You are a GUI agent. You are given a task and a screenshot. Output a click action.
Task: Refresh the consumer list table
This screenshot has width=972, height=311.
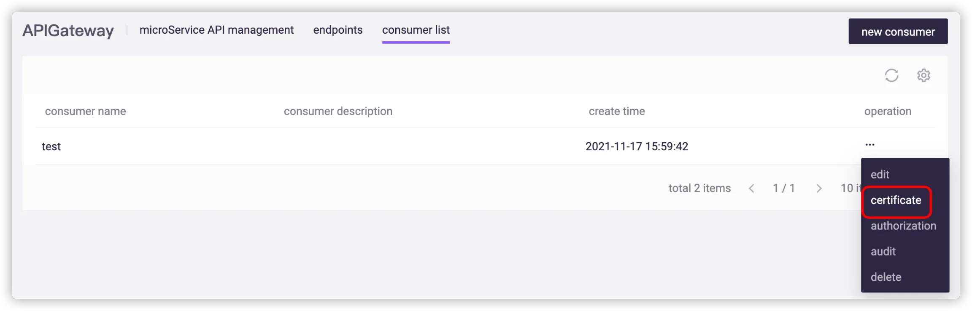pos(891,76)
